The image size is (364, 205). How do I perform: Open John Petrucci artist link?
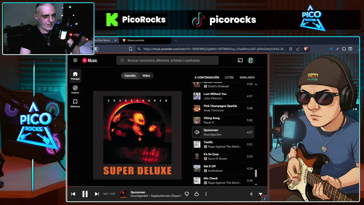[x=213, y=98]
